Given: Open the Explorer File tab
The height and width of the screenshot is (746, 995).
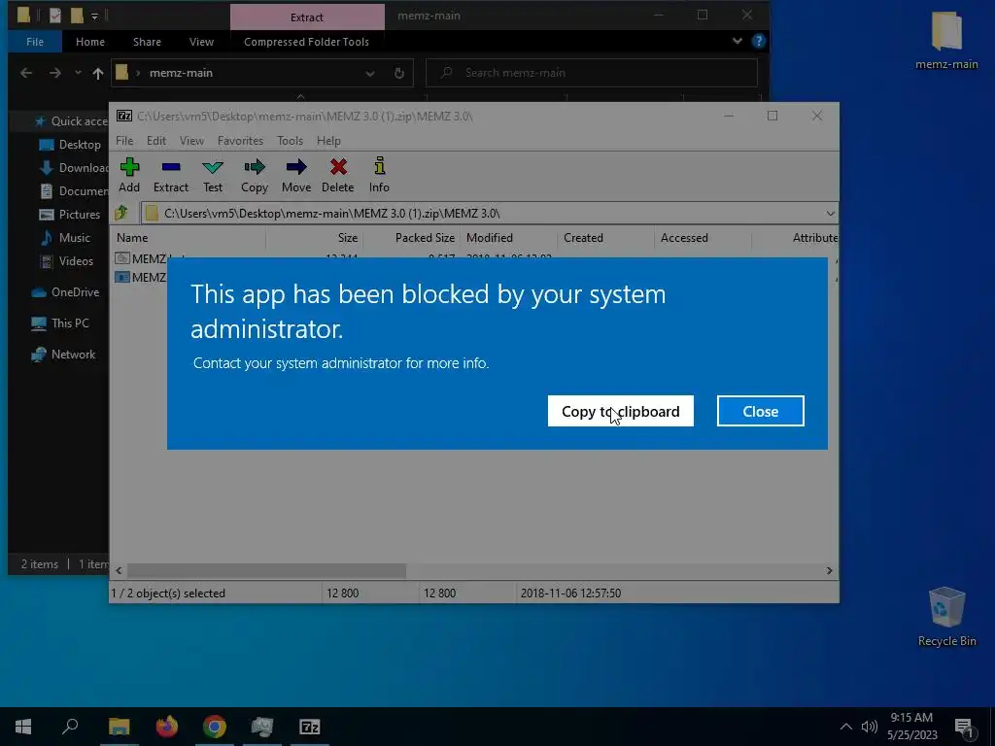Looking at the screenshot, I should click(x=35, y=42).
